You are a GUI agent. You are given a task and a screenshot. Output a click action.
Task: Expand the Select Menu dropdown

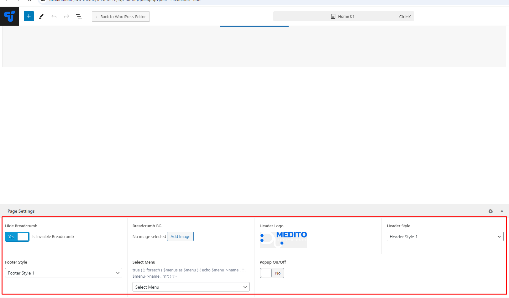pos(191,287)
